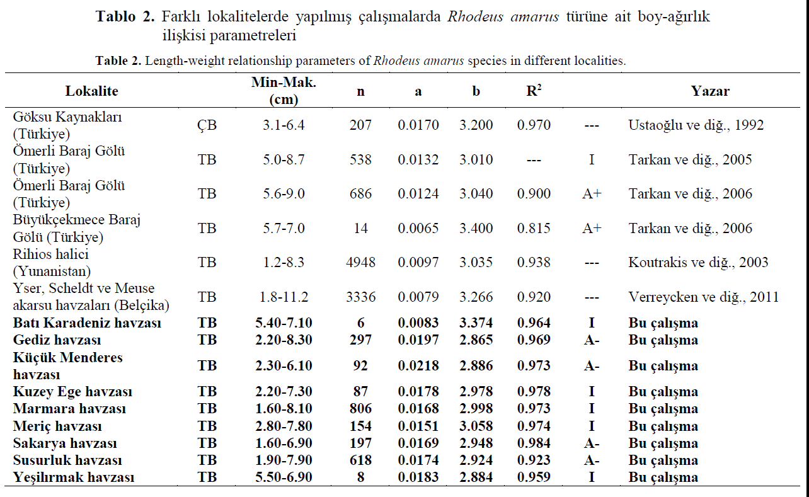The image size is (809, 497).
Task: Click 'Yeşilırmak havzası' row label
Action: pos(74,477)
